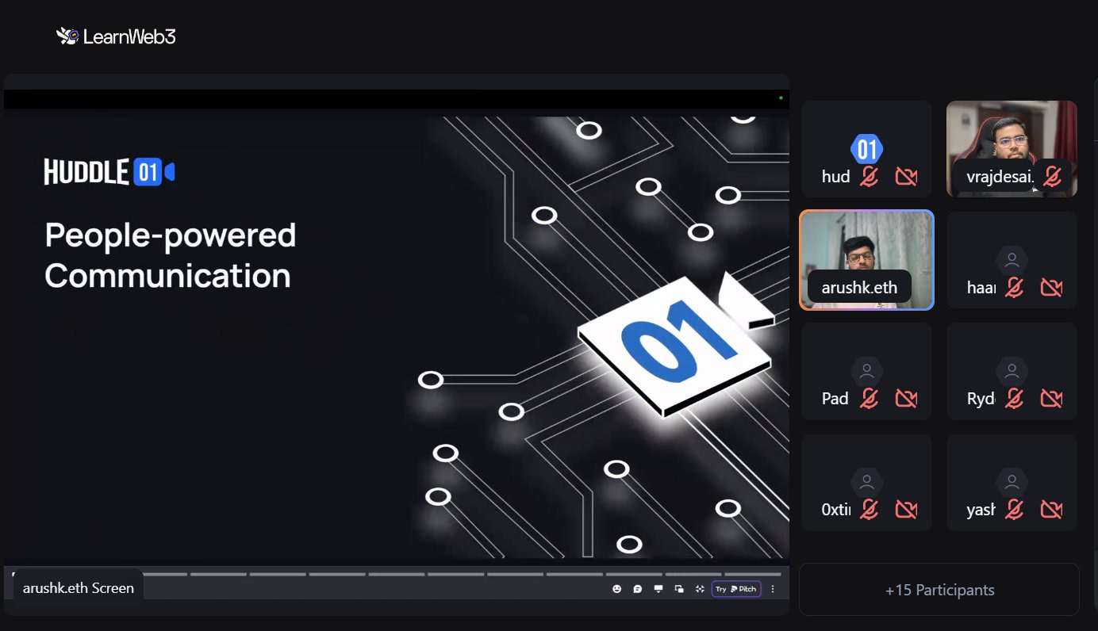Click the Huddle 01 logo on the slide

coord(109,172)
